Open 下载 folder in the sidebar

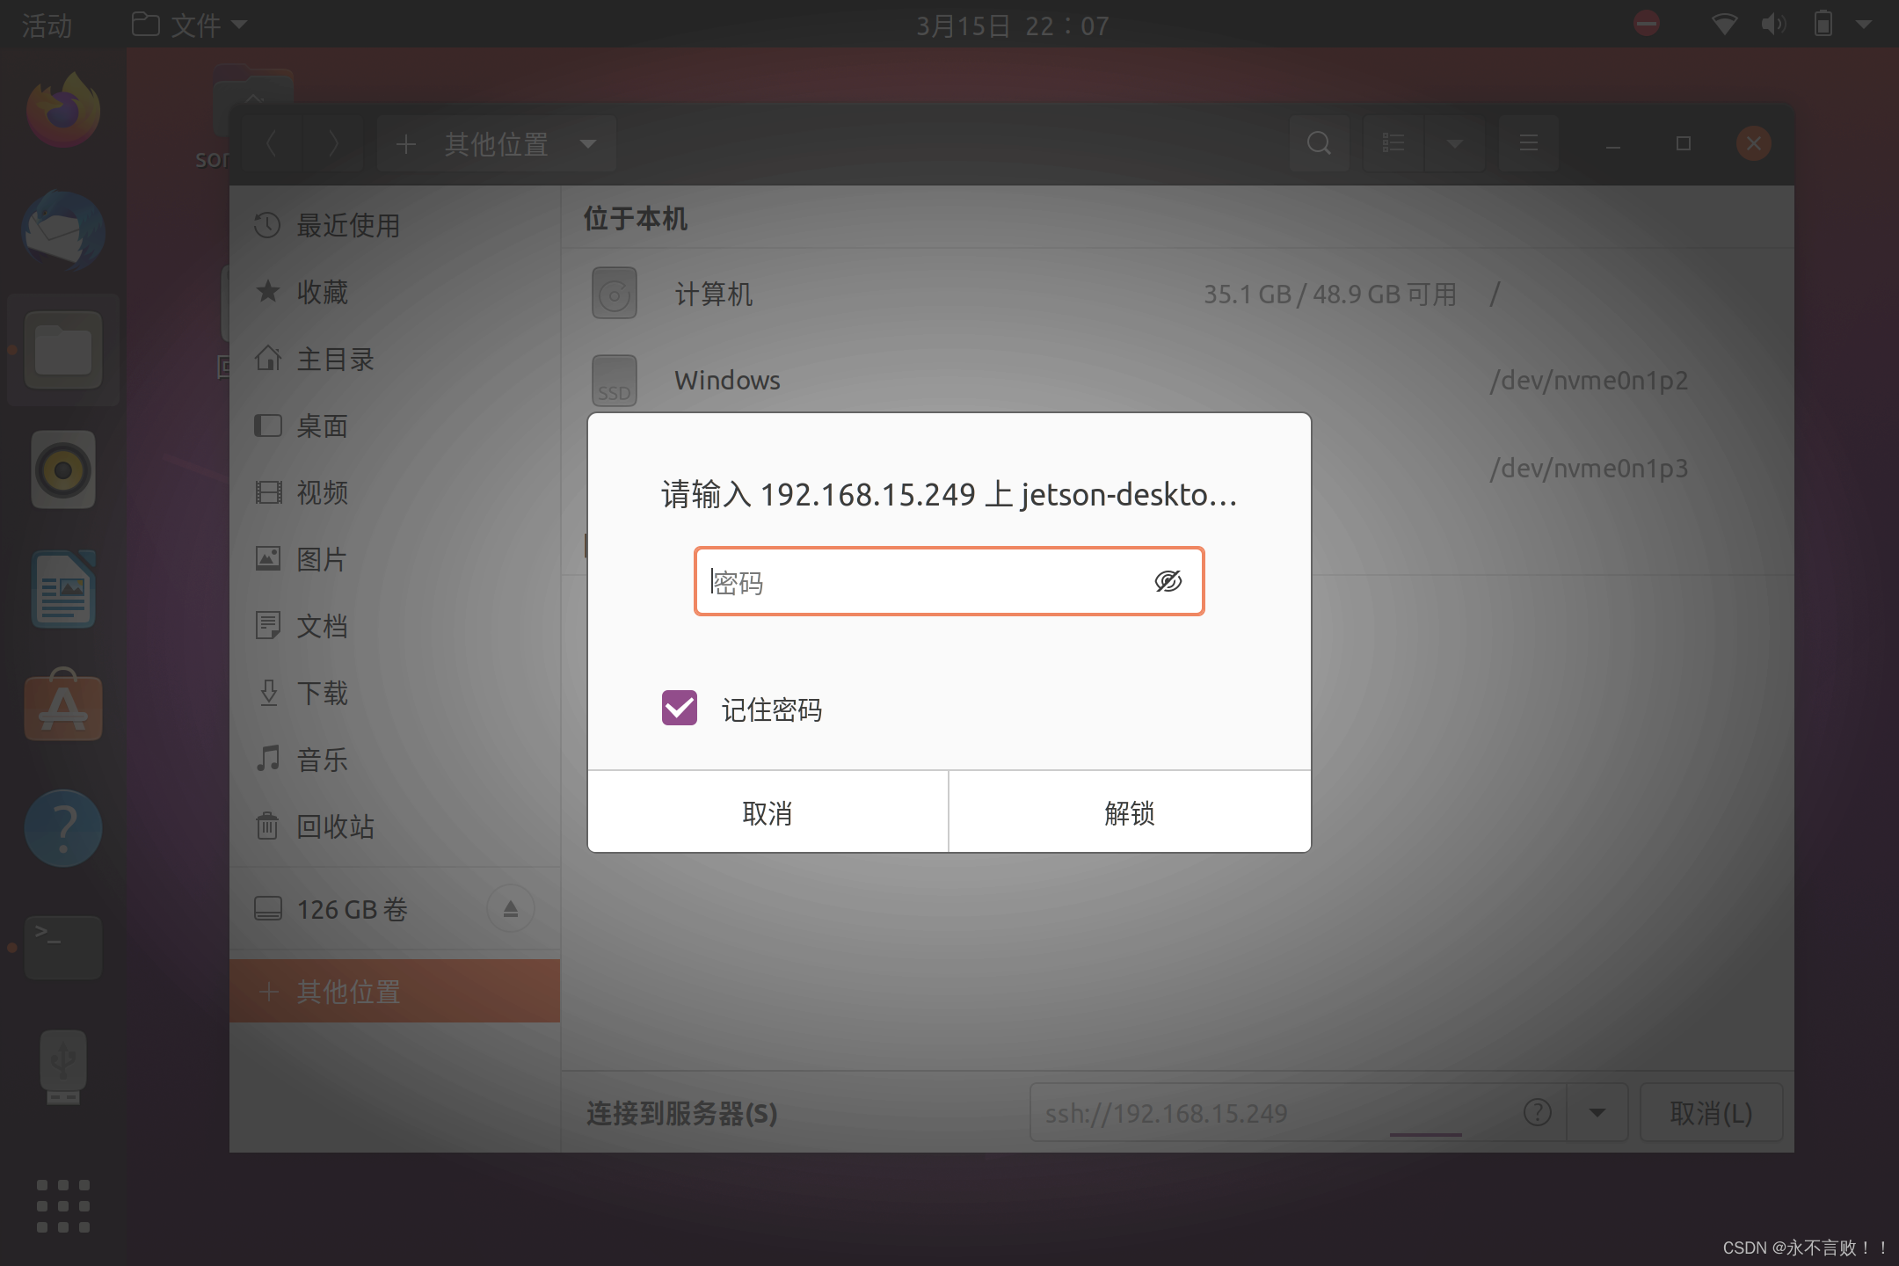click(x=395, y=693)
